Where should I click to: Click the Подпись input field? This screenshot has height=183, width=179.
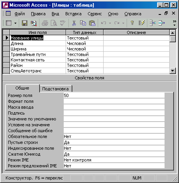tap(114, 113)
